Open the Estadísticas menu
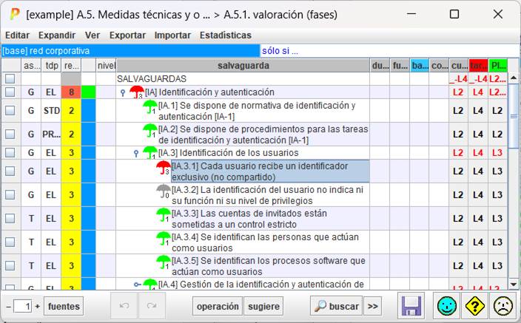521x323 pixels. [x=226, y=35]
